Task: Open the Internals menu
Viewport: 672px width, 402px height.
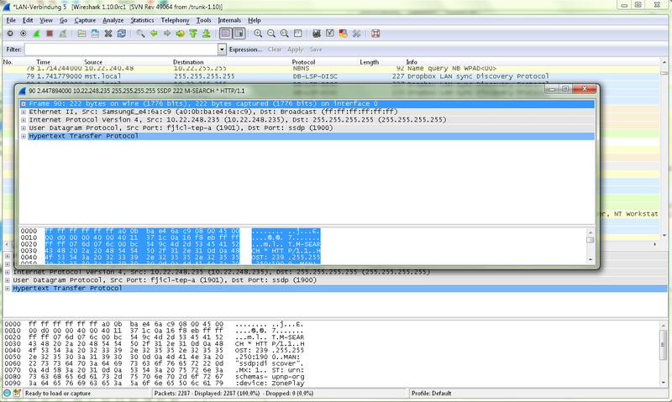Action: coord(229,20)
